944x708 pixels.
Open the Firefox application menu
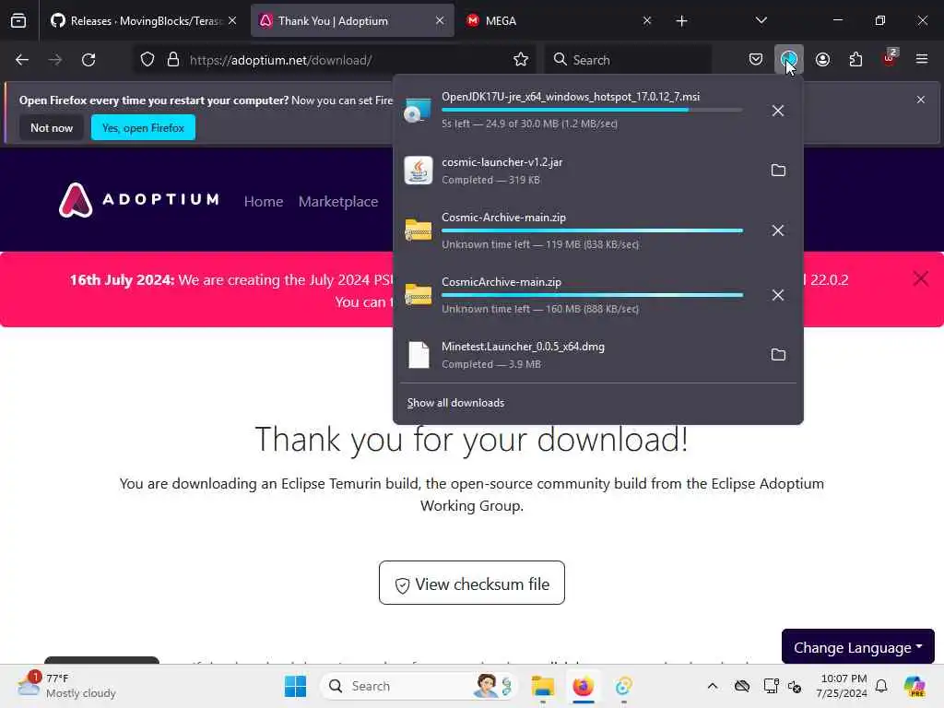[x=922, y=59]
